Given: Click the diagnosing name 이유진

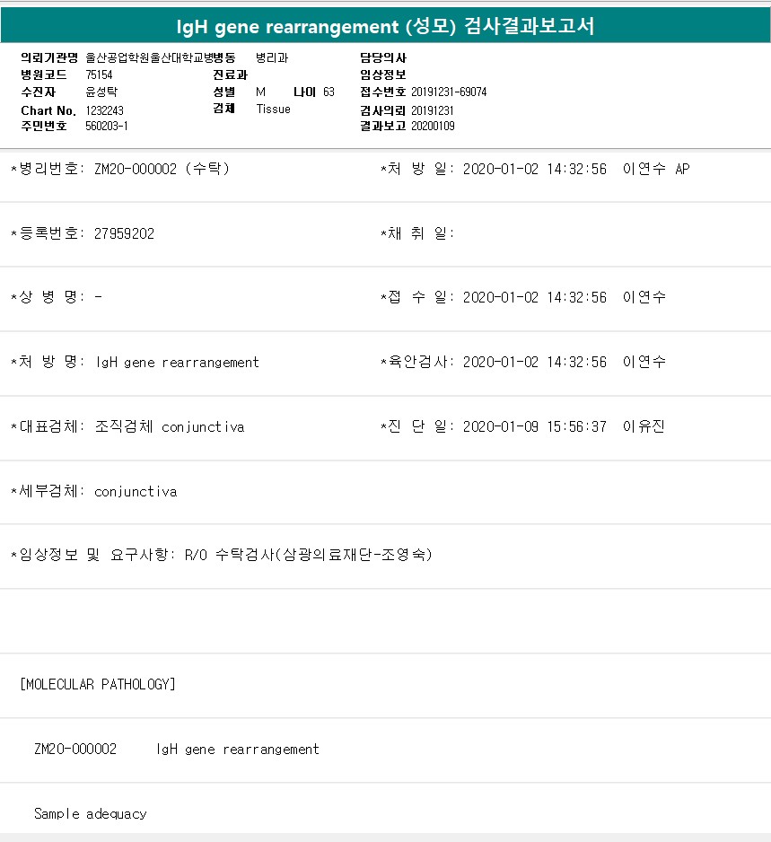Looking at the screenshot, I should click(x=644, y=426).
